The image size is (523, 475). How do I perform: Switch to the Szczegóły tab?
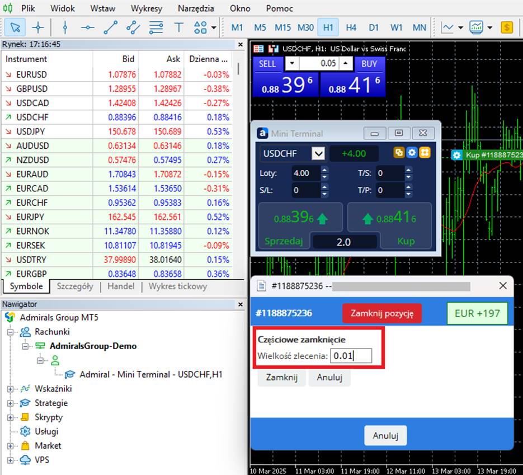click(75, 286)
